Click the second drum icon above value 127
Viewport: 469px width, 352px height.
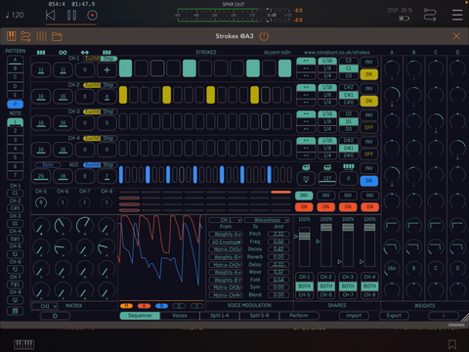(x=327, y=167)
